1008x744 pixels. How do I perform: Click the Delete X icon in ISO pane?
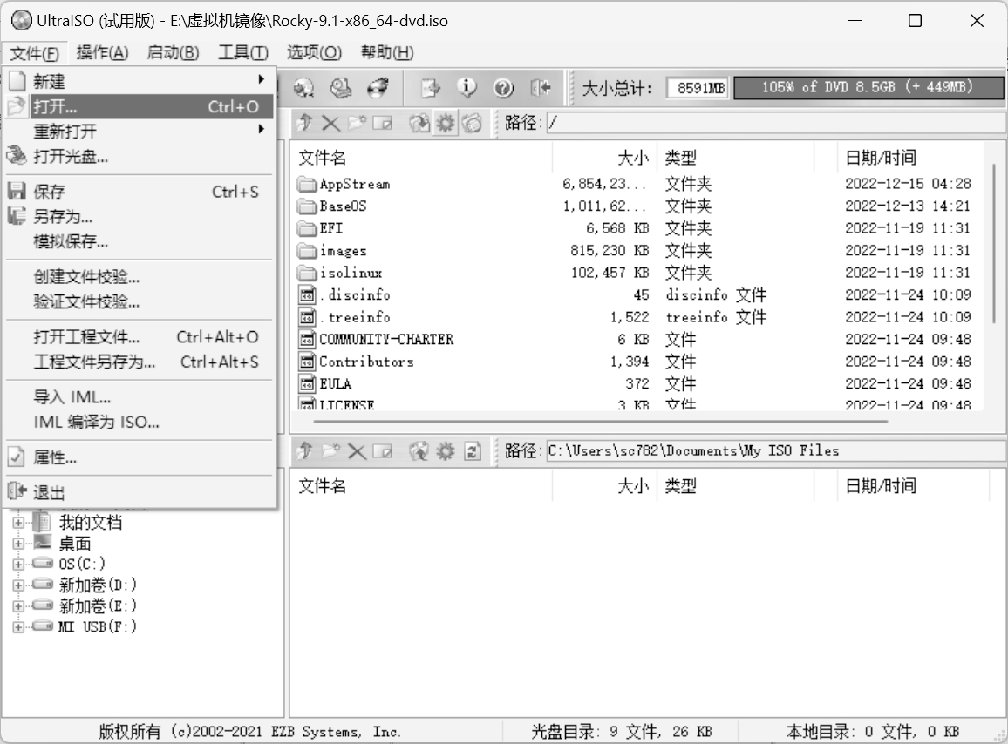point(330,124)
